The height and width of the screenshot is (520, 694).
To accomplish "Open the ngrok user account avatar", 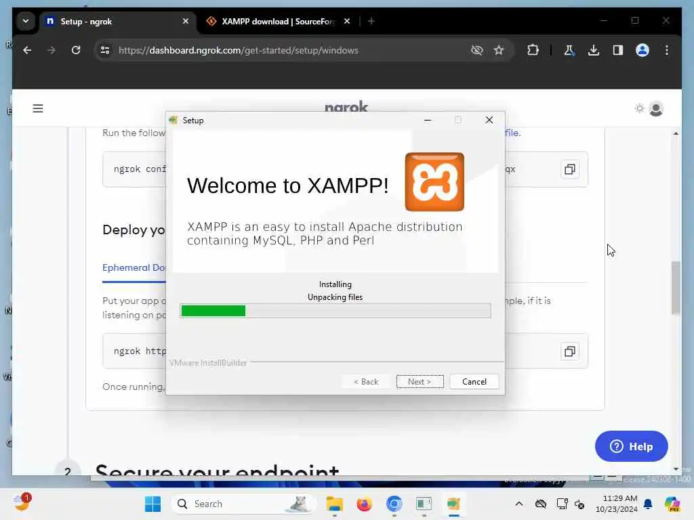I will point(656,109).
